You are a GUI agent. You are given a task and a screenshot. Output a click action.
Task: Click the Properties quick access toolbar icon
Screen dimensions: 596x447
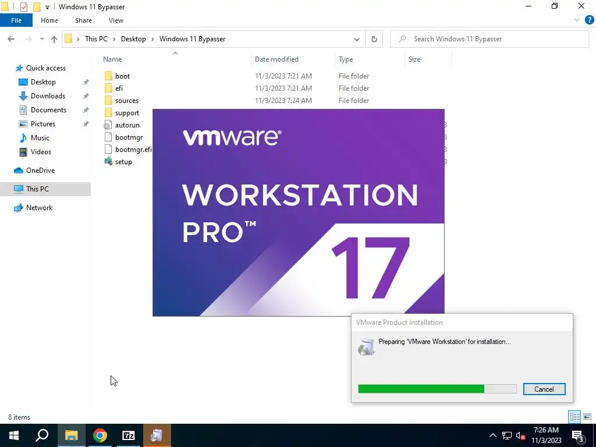tap(23, 7)
